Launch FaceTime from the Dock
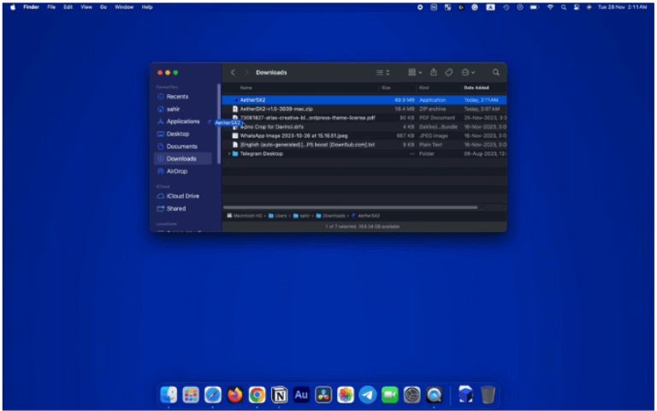The image size is (657, 411). tap(390, 395)
